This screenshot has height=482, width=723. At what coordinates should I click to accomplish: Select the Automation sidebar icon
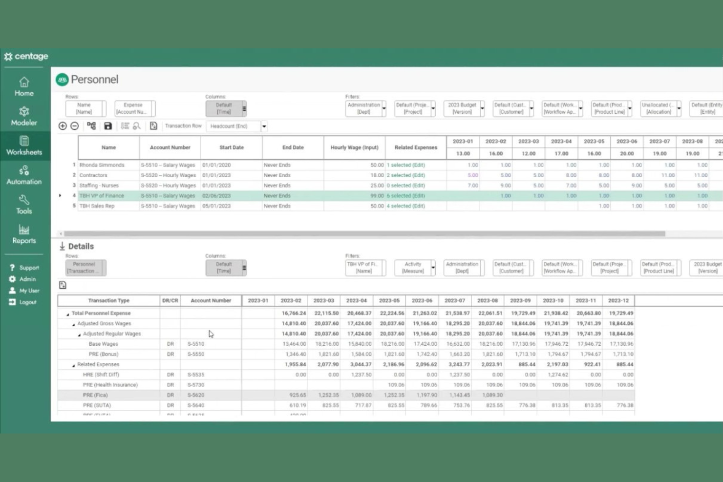24,175
